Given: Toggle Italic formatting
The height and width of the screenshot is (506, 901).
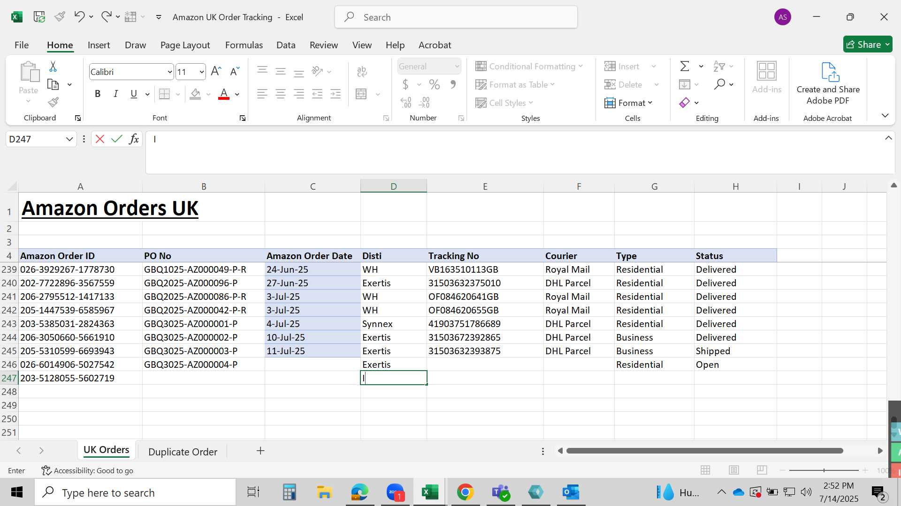Looking at the screenshot, I should tap(115, 94).
